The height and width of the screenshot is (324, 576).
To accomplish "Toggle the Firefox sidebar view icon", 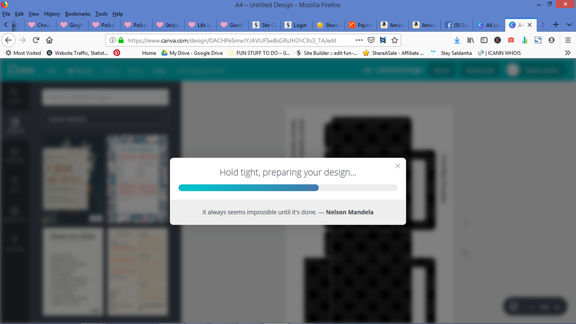I will point(484,40).
